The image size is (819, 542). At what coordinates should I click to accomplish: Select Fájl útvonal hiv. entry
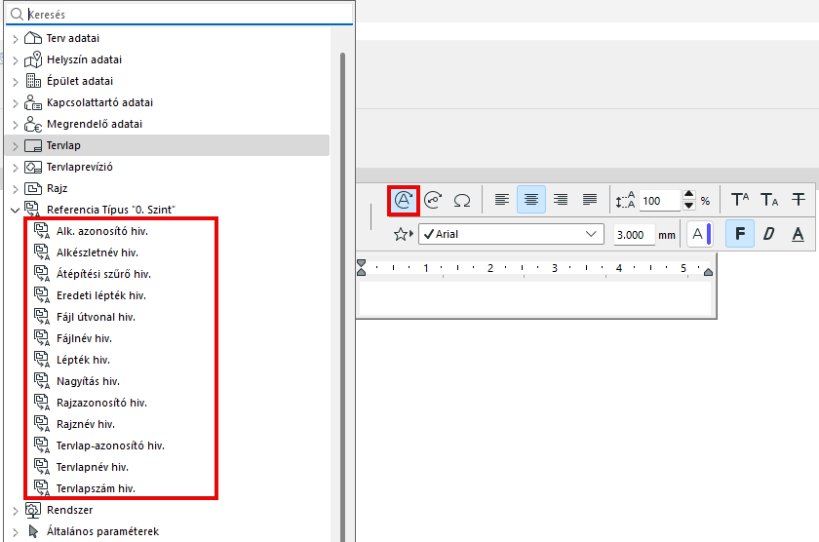(96, 317)
